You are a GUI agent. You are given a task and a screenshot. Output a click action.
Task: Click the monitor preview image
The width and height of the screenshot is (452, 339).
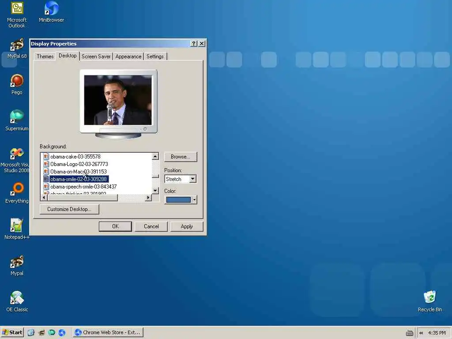118,100
